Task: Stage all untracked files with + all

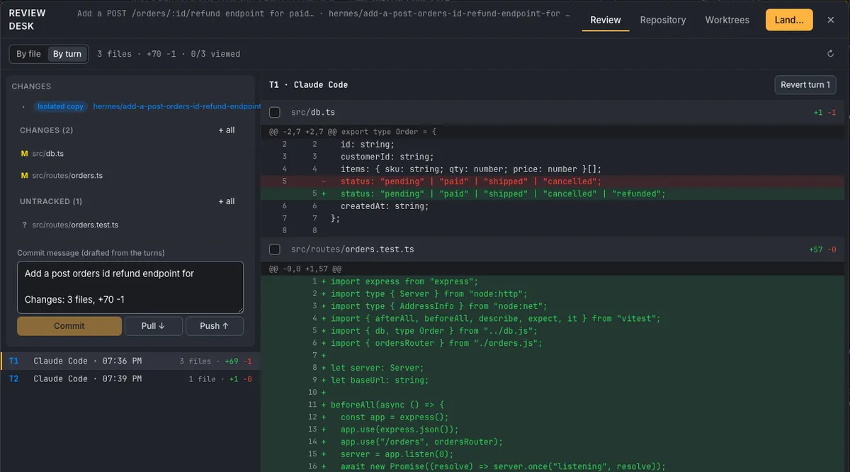Action: pos(227,201)
